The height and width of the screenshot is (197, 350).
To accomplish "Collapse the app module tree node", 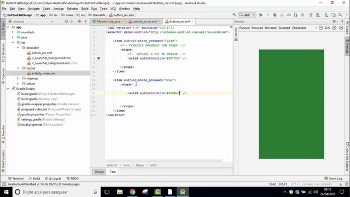I will point(8,27).
